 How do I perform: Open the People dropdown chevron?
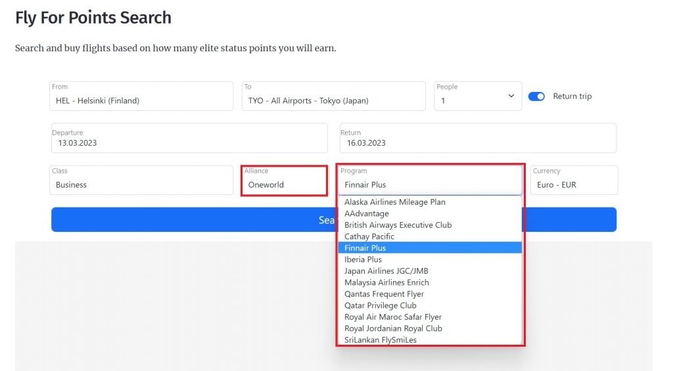click(x=511, y=96)
